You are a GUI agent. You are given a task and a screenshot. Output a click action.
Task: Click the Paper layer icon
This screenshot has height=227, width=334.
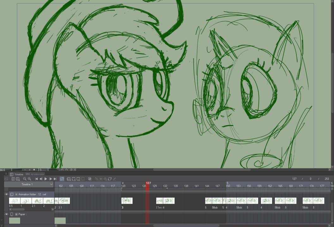12,214
